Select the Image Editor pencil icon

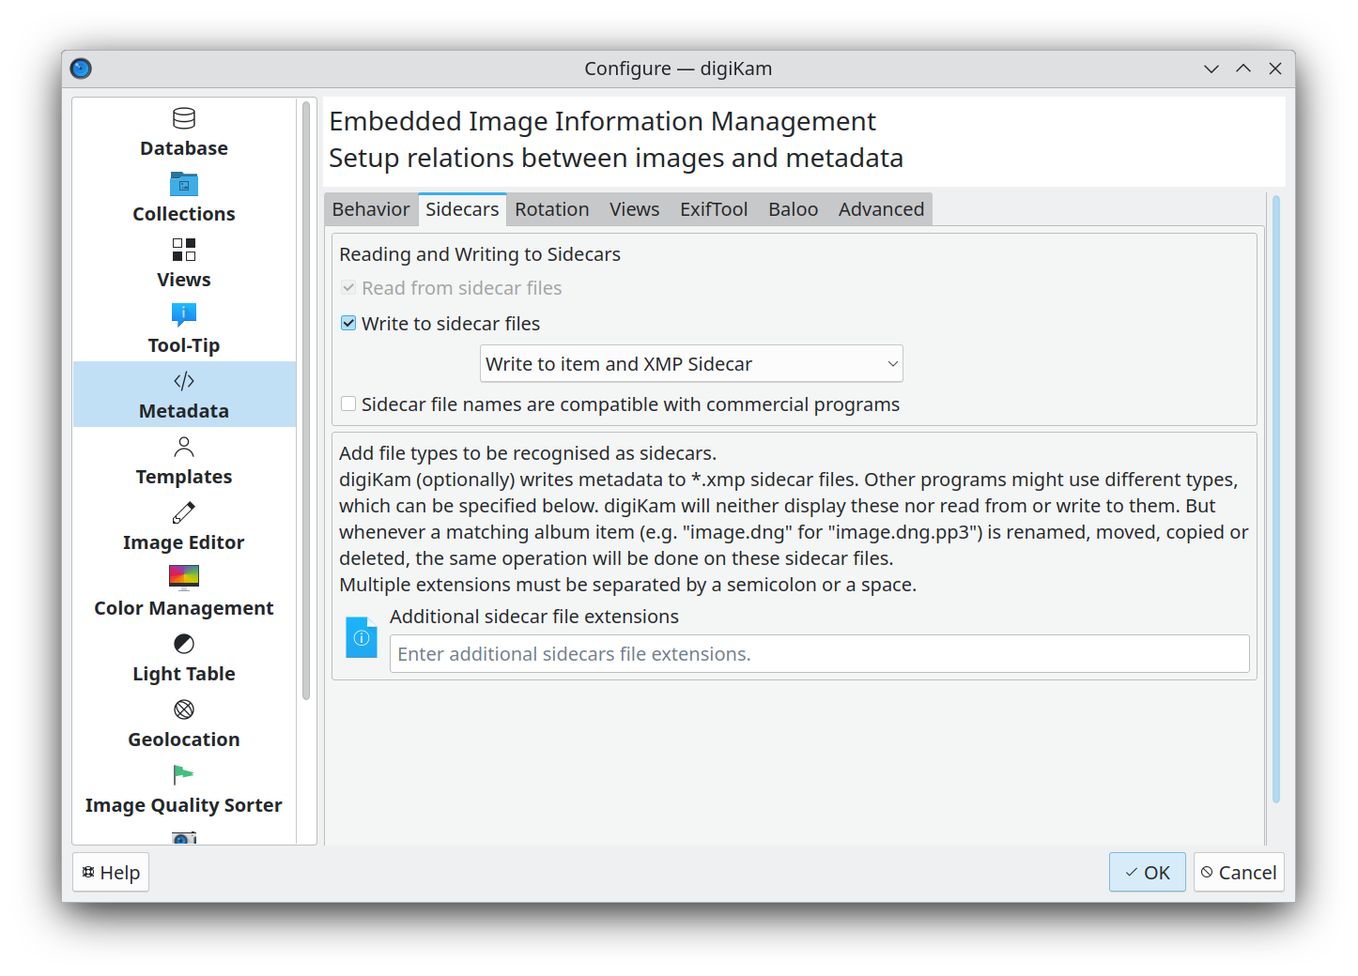pos(184,512)
